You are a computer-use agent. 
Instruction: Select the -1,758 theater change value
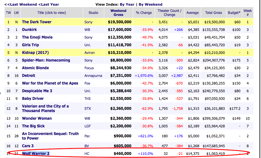[178, 109]
